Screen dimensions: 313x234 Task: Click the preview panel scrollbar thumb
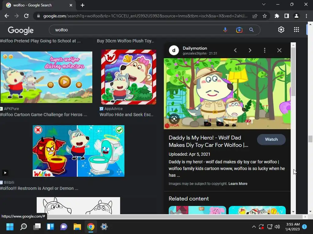click(x=293, y=72)
